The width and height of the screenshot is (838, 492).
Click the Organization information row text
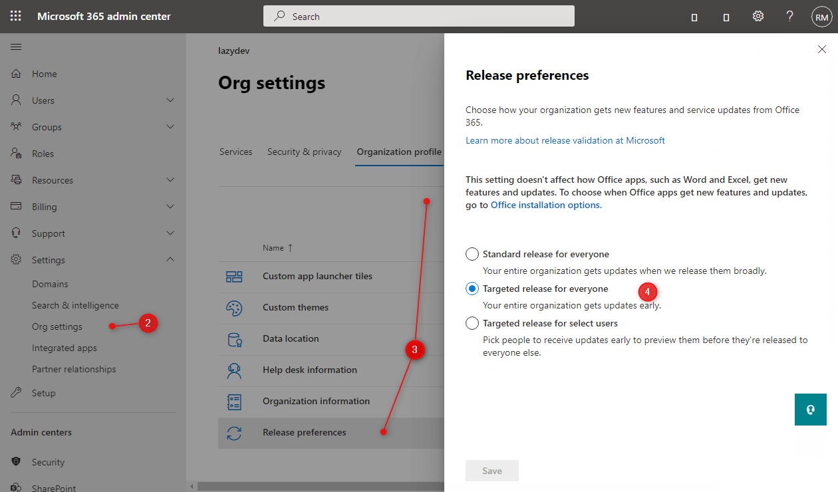click(316, 402)
